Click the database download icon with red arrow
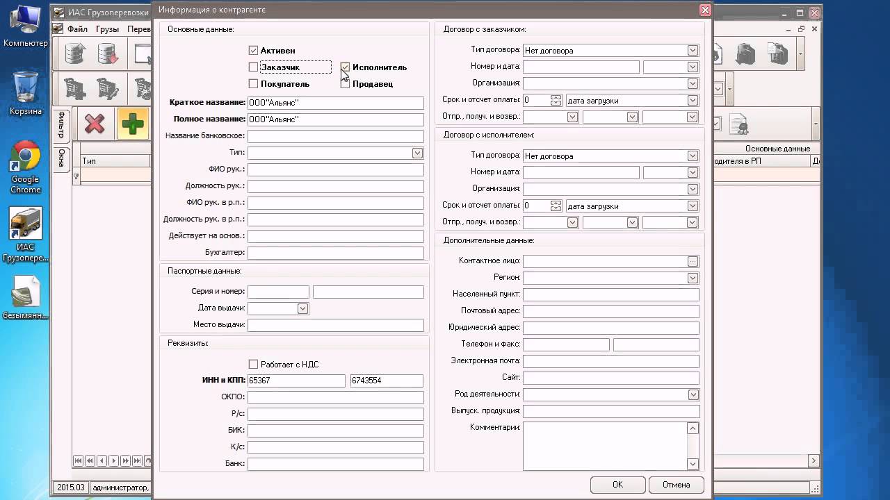Screen dimensions: 890x500 [x=108, y=54]
